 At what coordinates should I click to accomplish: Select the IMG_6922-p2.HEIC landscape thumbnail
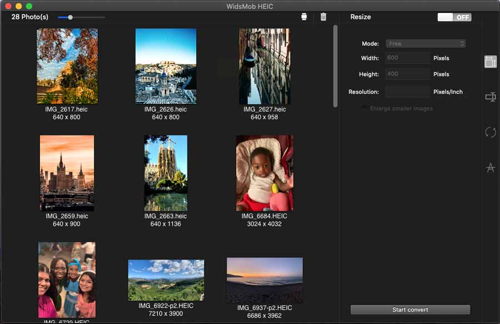[166, 280]
